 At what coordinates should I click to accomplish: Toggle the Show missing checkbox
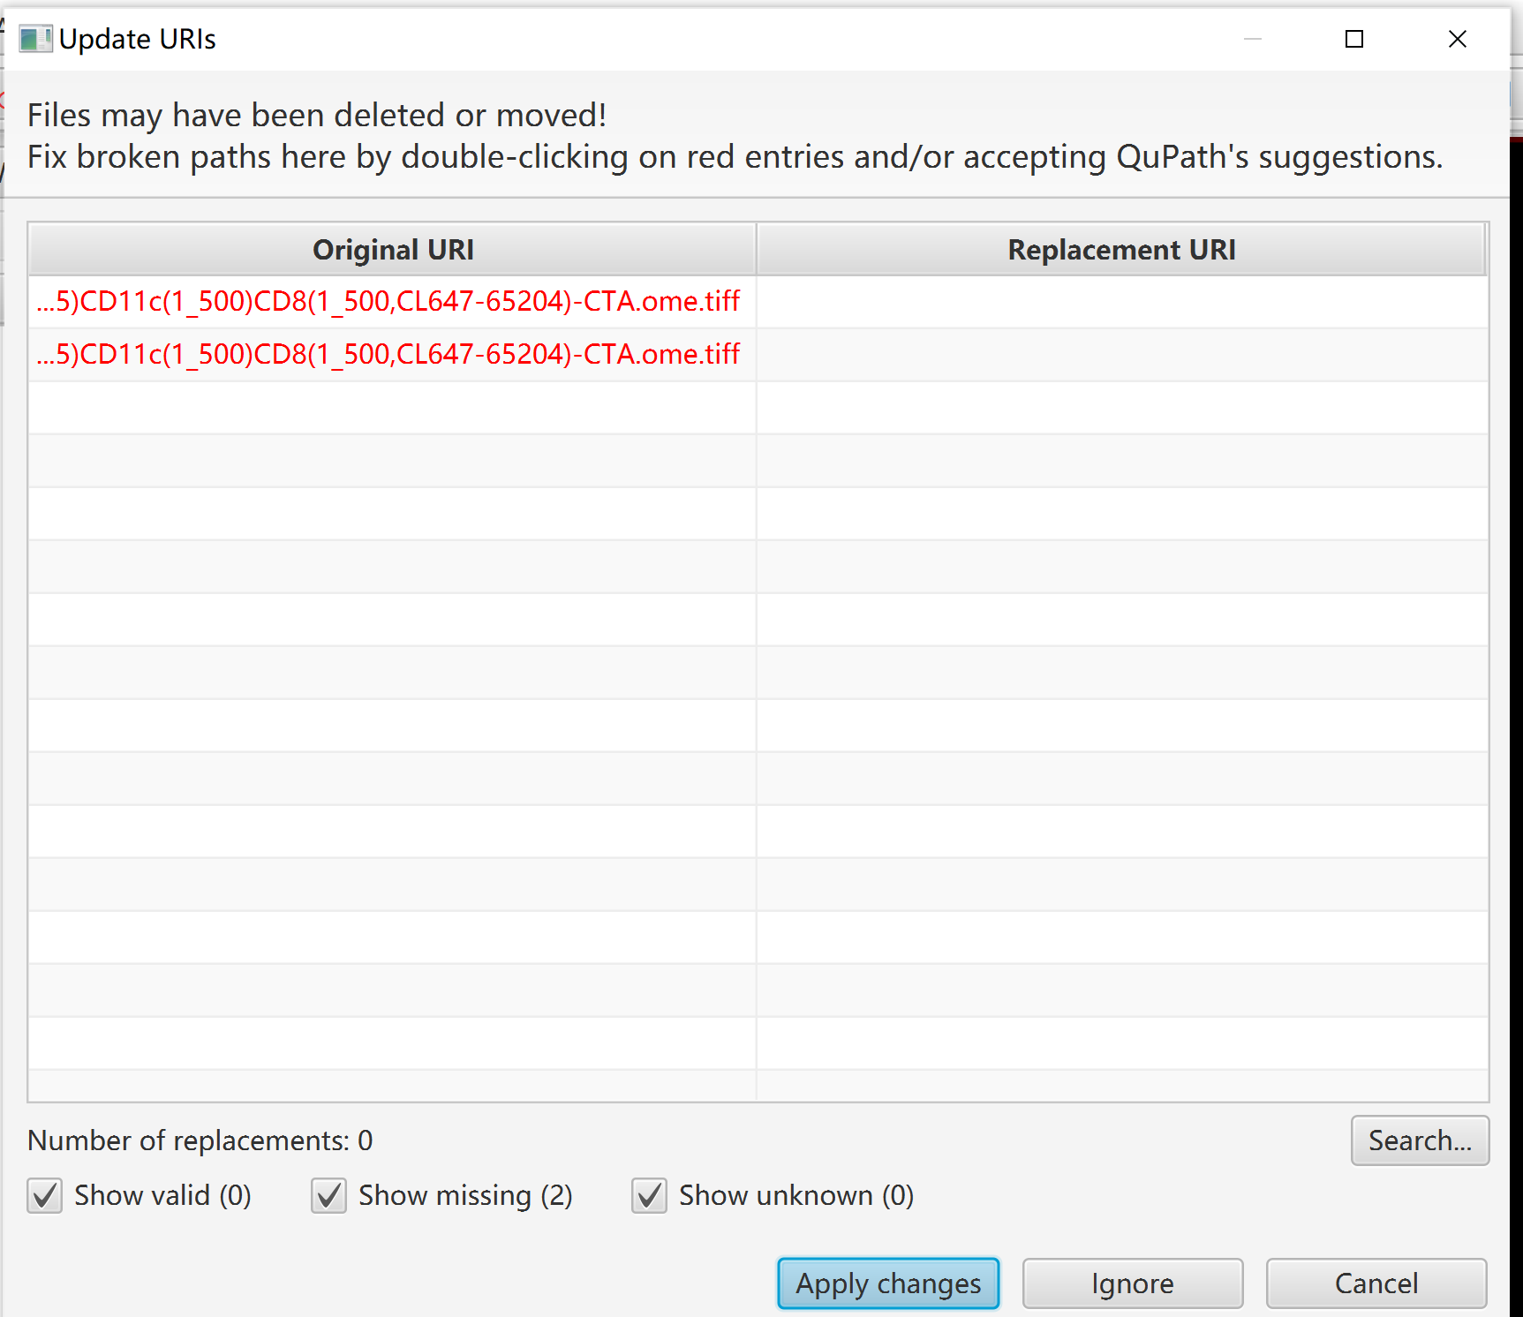[329, 1196]
